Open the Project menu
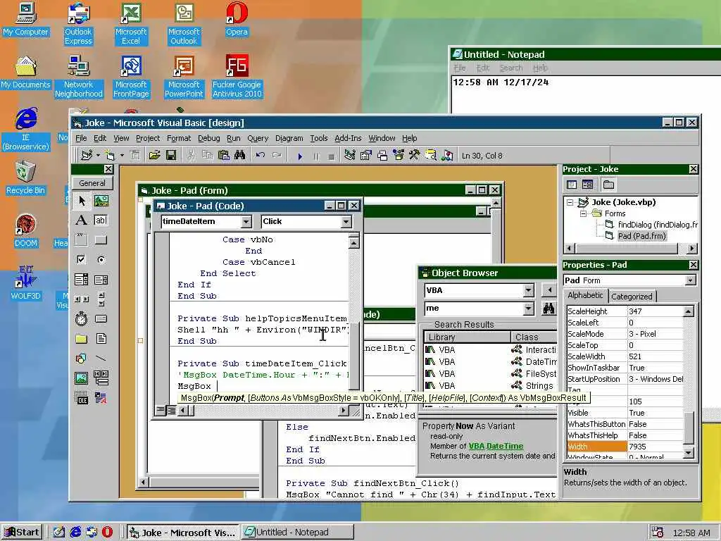Screen dimensions: 721x541 [x=148, y=138]
